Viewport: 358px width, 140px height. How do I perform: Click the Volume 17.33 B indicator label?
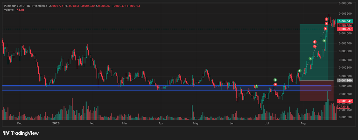(x=14, y=10)
